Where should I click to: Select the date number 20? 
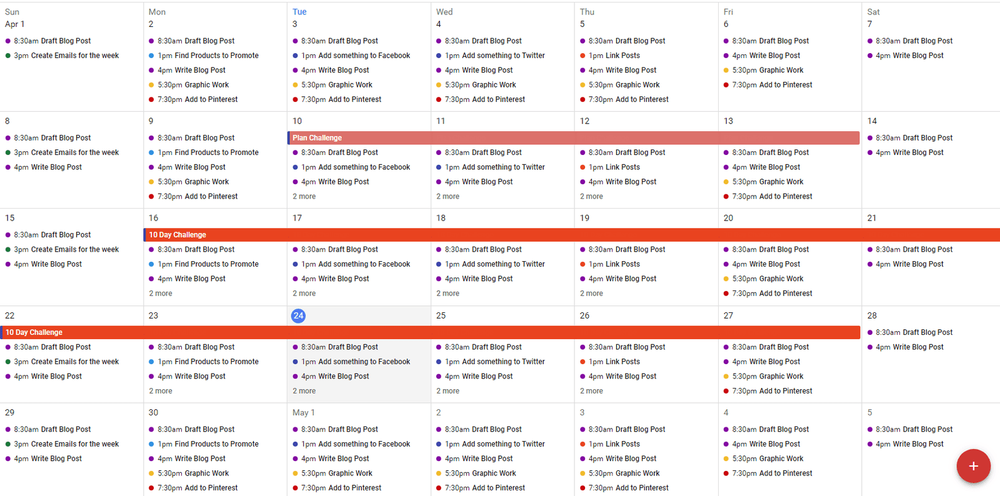[x=728, y=218]
